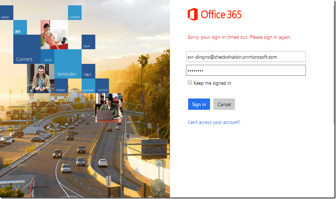Click the Keep me signed in label
Image resolution: width=336 pixels, height=199 pixels.
tap(212, 83)
